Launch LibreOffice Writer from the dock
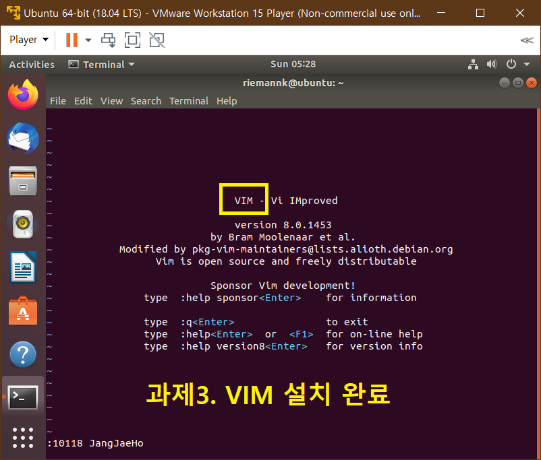Image resolution: width=541 pixels, height=460 pixels. click(23, 267)
